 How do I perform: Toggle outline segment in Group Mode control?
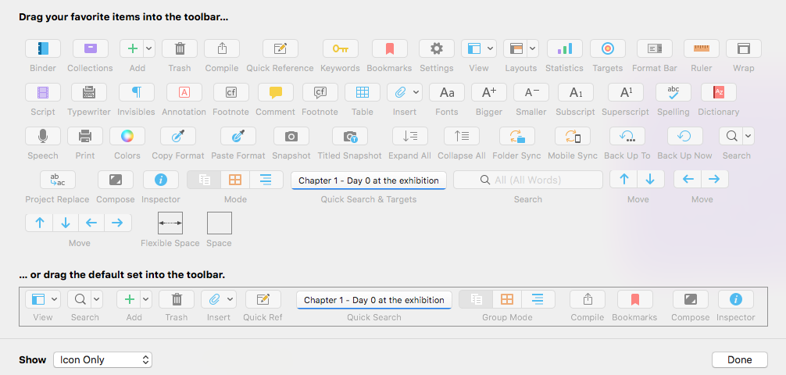(538, 299)
